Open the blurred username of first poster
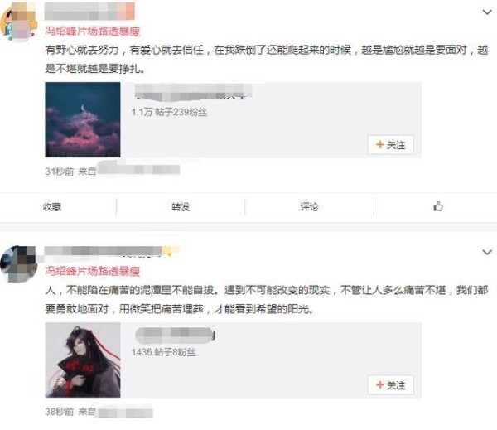The height and width of the screenshot is (430, 497). tap(89, 11)
